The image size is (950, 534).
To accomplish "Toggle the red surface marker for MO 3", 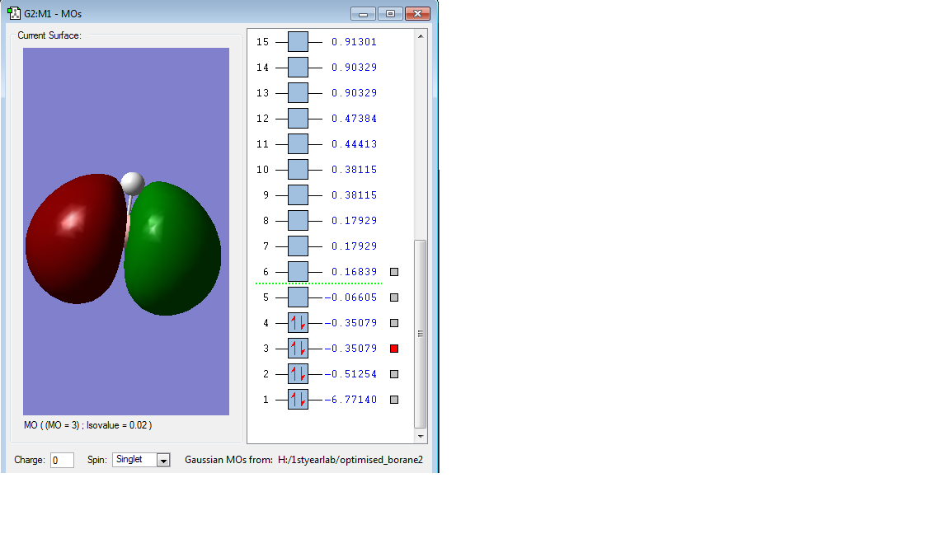I will pos(394,348).
